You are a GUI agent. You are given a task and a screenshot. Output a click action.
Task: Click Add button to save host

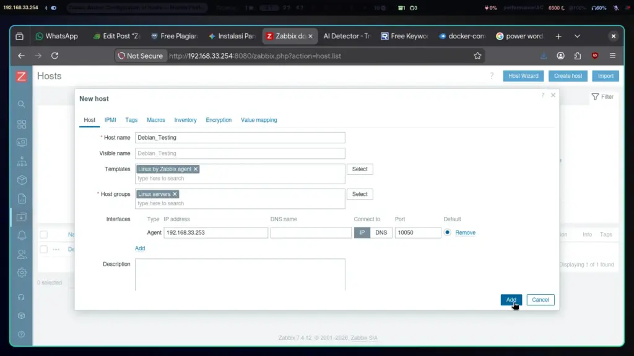pos(511,300)
